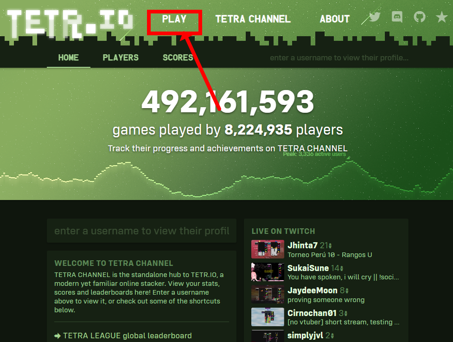The image size is (453, 342).
Task: Click simplyjvl's viewer count 2
Action: pos(330,336)
